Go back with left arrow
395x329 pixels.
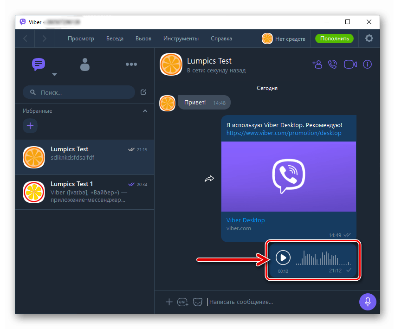click(25, 39)
